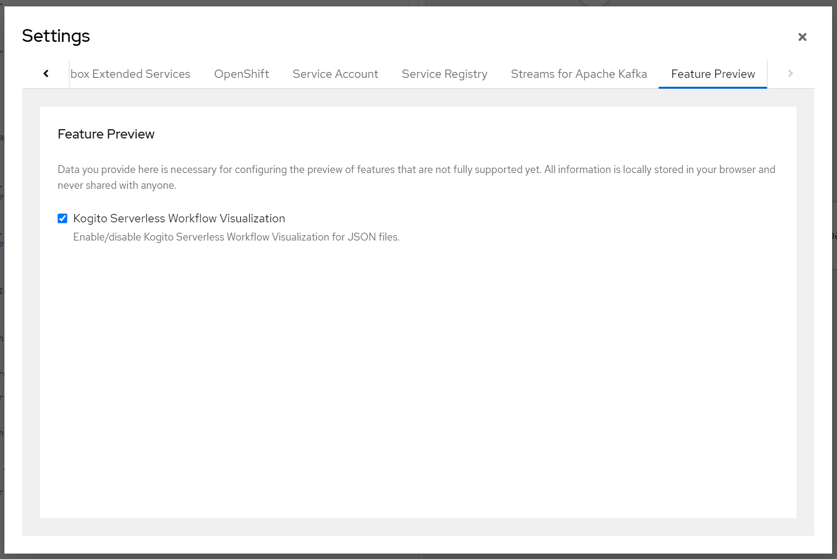Click the Settings dialog title

click(x=55, y=35)
